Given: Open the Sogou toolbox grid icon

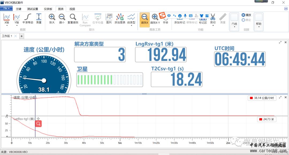Looking at the screenshot, I should pos(207,16).
